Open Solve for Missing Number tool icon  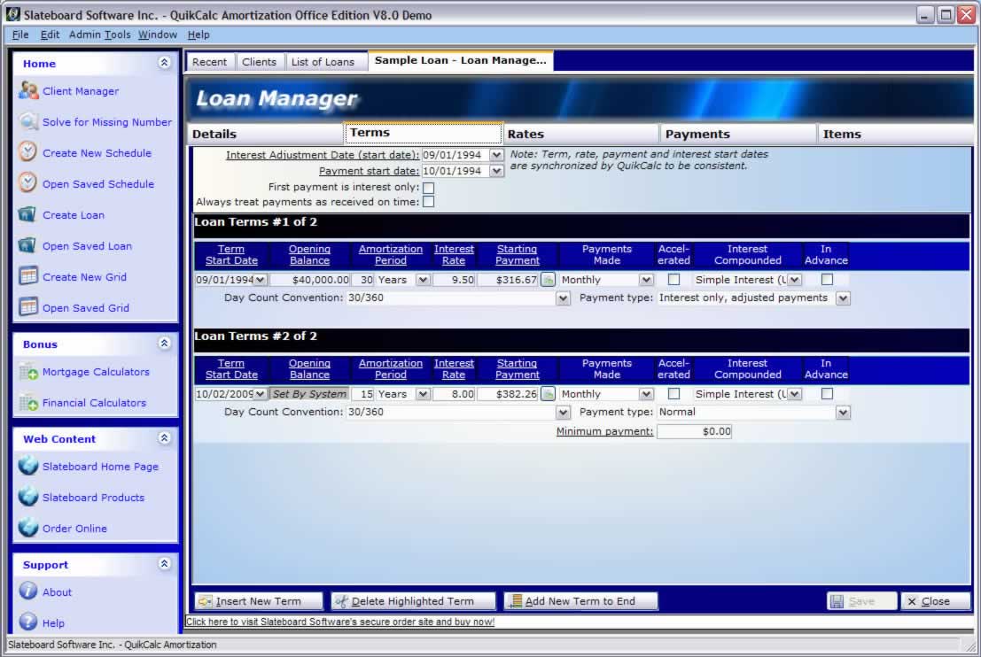point(28,122)
